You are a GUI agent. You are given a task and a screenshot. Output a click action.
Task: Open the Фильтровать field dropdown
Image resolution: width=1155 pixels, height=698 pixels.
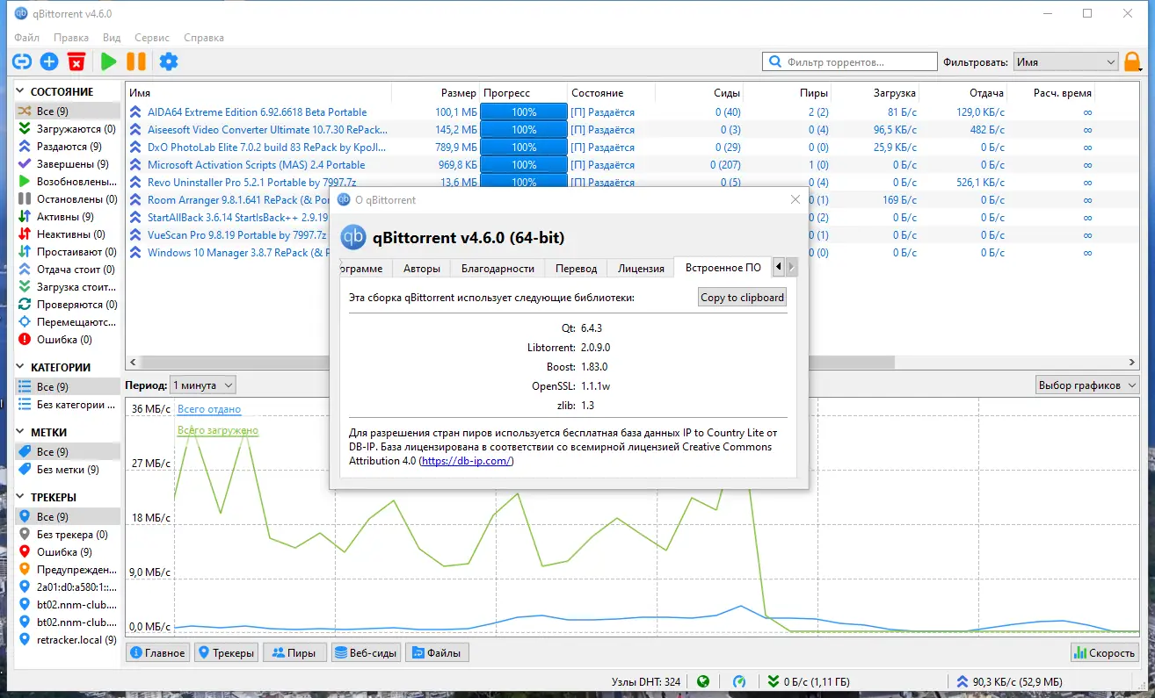click(x=1064, y=62)
